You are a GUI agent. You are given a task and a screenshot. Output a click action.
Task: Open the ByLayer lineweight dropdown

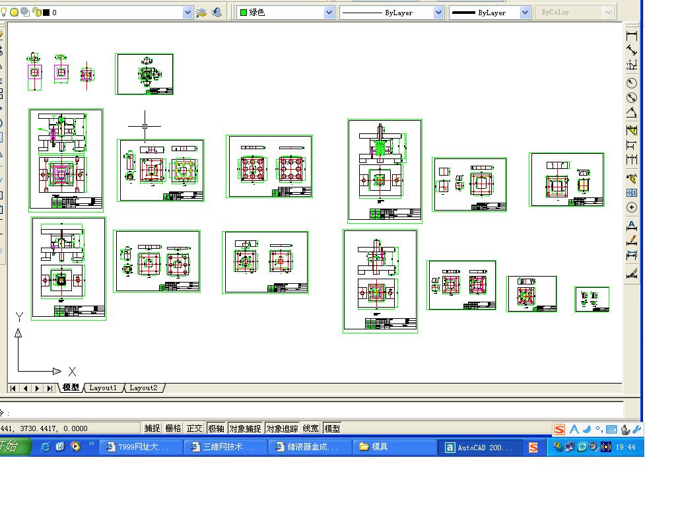tap(525, 13)
